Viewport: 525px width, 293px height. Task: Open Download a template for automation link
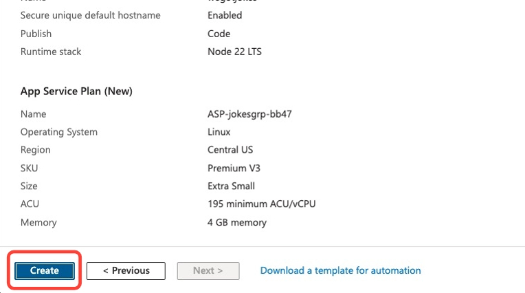pos(340,270)
